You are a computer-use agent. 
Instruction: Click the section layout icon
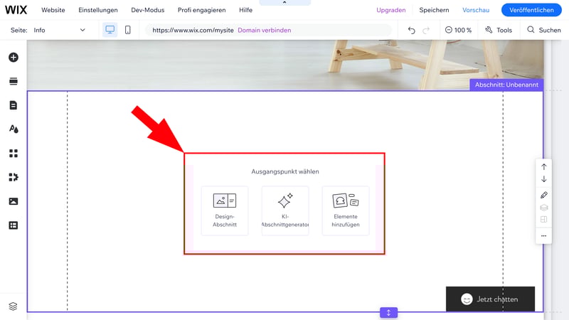click(x=543, y=220)
